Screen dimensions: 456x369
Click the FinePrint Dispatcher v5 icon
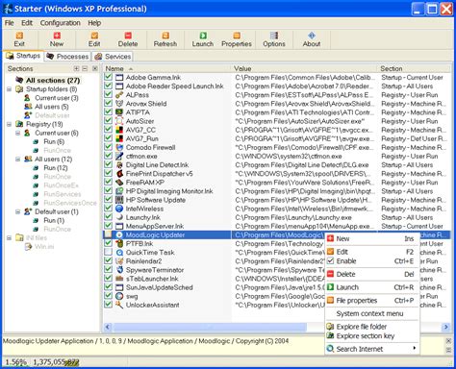point(119,174)
